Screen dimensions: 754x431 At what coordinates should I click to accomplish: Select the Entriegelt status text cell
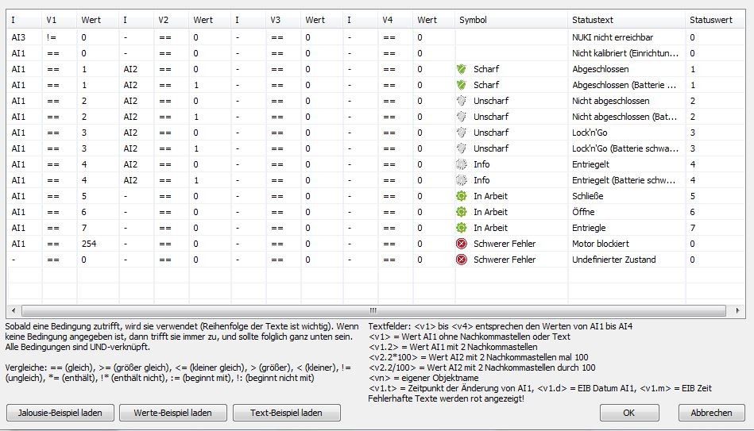pyautogui.click(x=590, y=164)
